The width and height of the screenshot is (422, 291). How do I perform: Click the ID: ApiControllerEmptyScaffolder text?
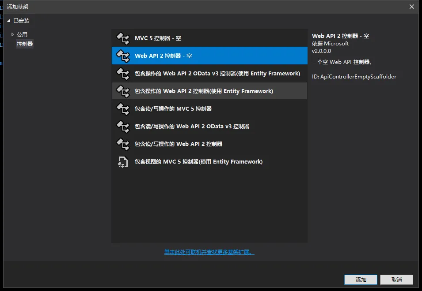point(354,77)
